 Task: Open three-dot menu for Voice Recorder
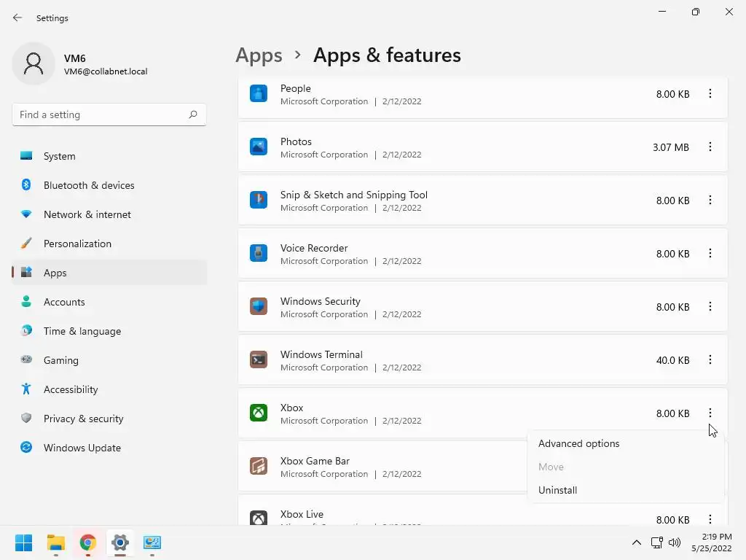tap(710, 253)
